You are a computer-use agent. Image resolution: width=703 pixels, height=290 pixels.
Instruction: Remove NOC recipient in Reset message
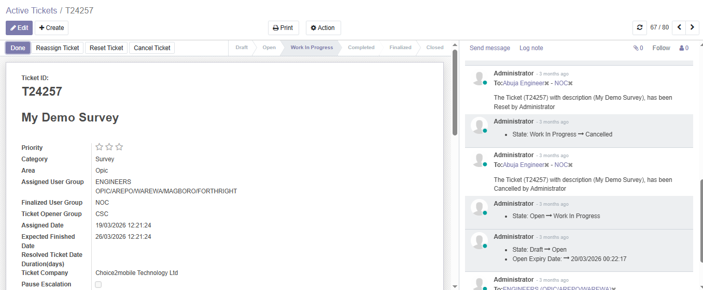point(570,83)
